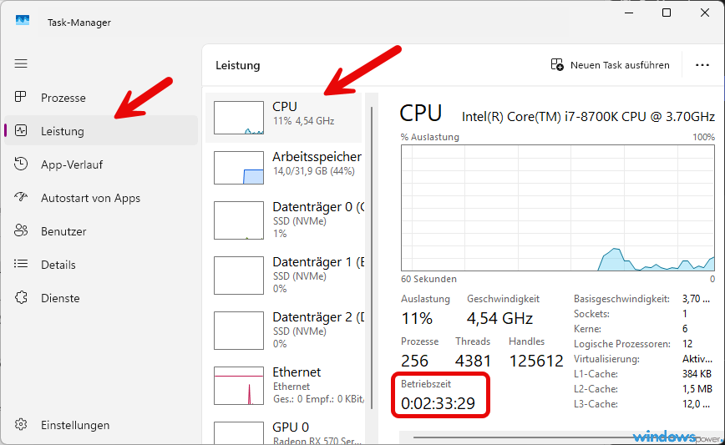
Task: Select the Leistung navigation item
Action: click(x=101, y=131)
